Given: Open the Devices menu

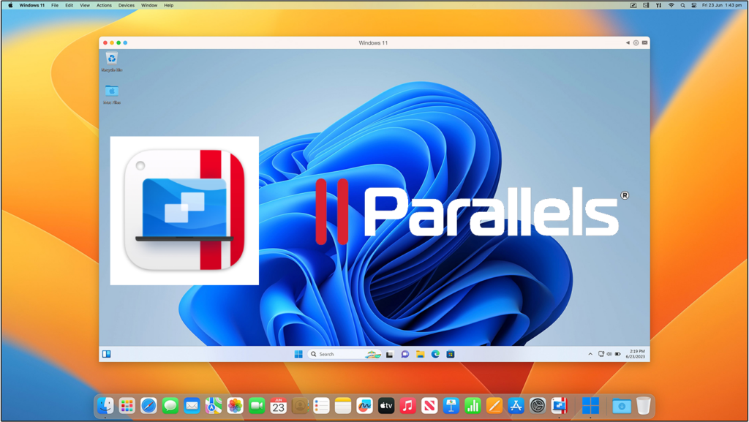Looking at the screenshot, I should click(126, 5).
